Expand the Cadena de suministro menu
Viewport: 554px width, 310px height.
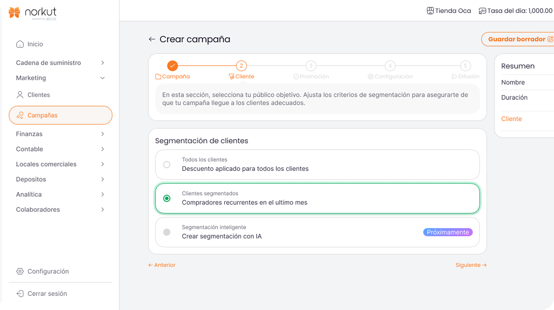(102, 63)
